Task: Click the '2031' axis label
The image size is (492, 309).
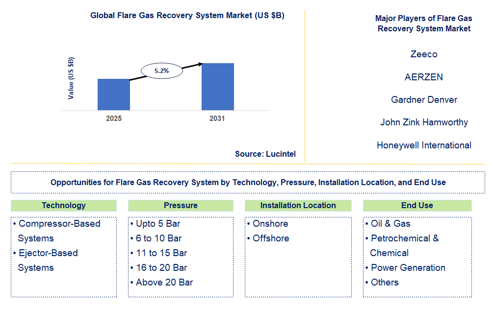Action: (x=217, y=119)
